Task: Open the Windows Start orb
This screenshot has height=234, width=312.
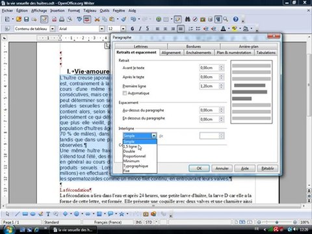Action: (8, 229)
